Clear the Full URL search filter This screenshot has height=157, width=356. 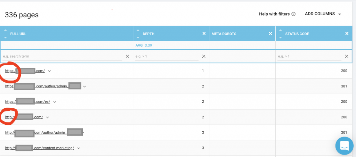click(127, 56)
